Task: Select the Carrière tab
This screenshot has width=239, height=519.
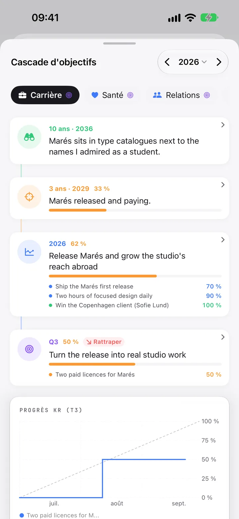Action: click(x=45, y=95)
